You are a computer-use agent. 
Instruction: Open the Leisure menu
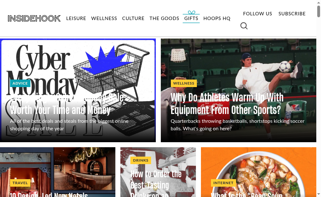tap(76, 18)
